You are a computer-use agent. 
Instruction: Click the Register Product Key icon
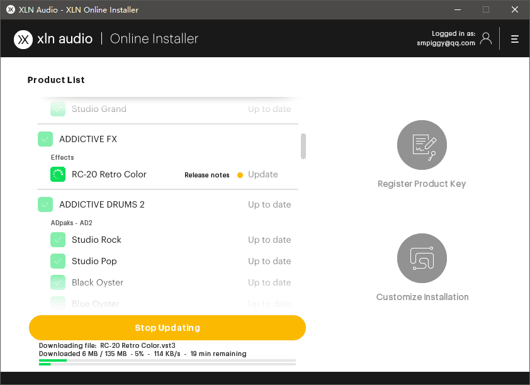point(422,145)
